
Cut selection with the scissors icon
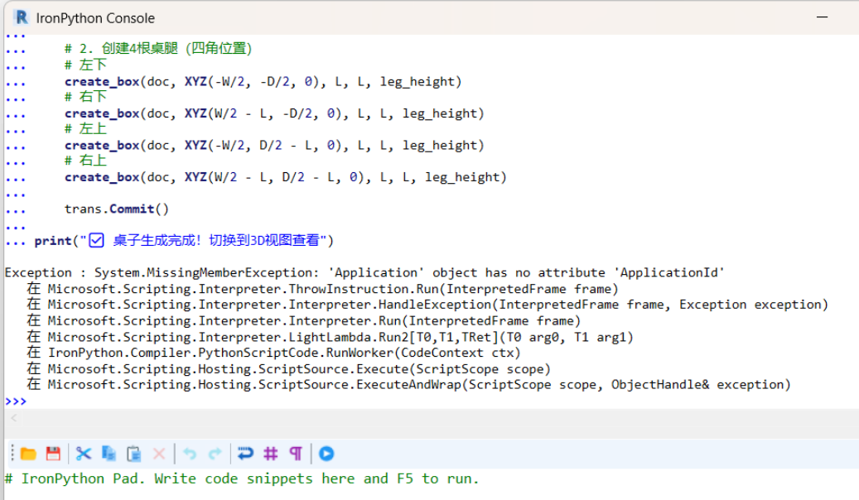[84, 454]
